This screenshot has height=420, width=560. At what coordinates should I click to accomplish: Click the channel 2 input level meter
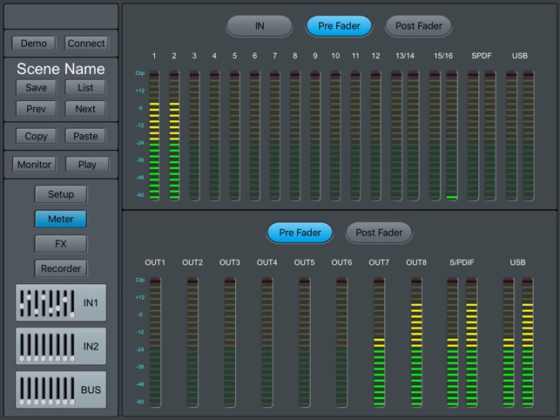174,136
